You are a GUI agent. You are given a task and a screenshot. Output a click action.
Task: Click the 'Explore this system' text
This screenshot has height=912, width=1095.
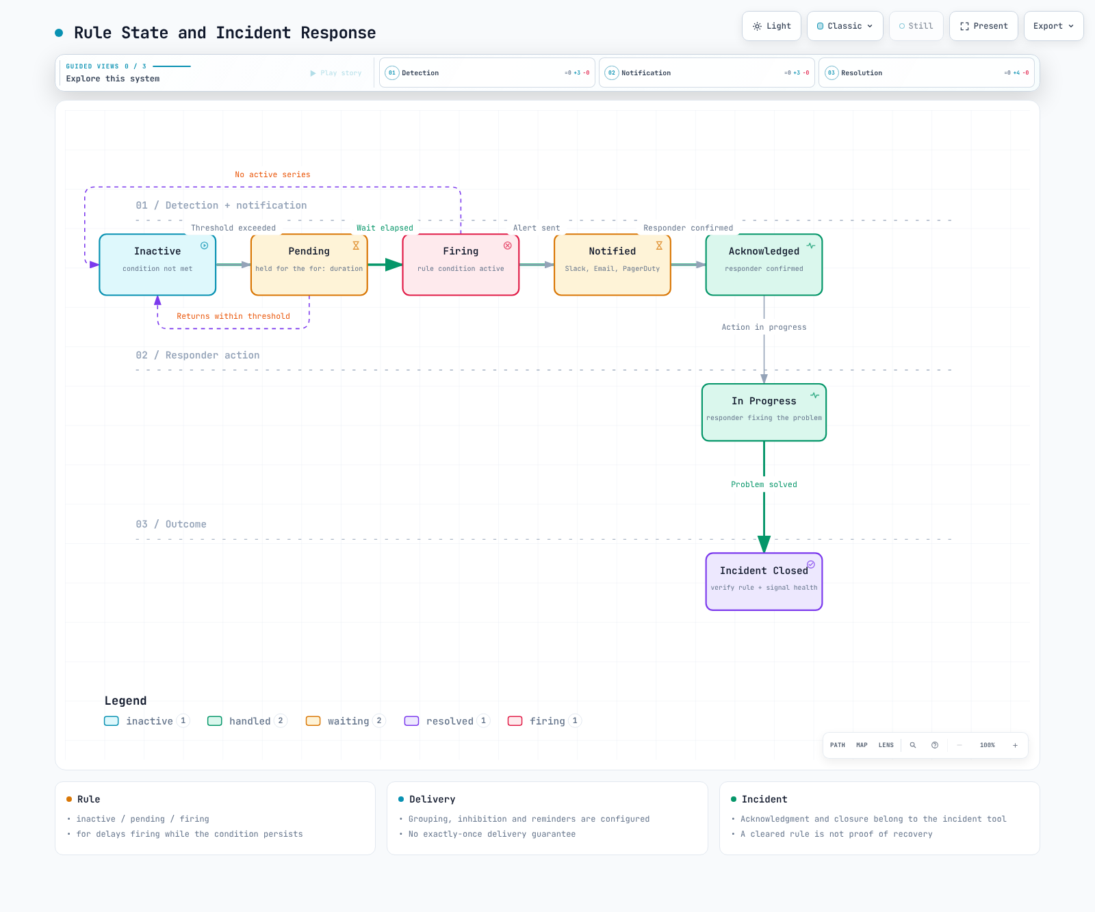click(x=113, y=79)
